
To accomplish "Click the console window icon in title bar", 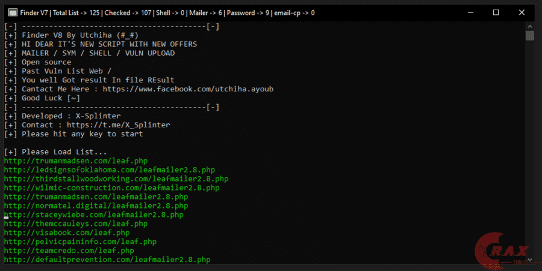I will point(10,12).
